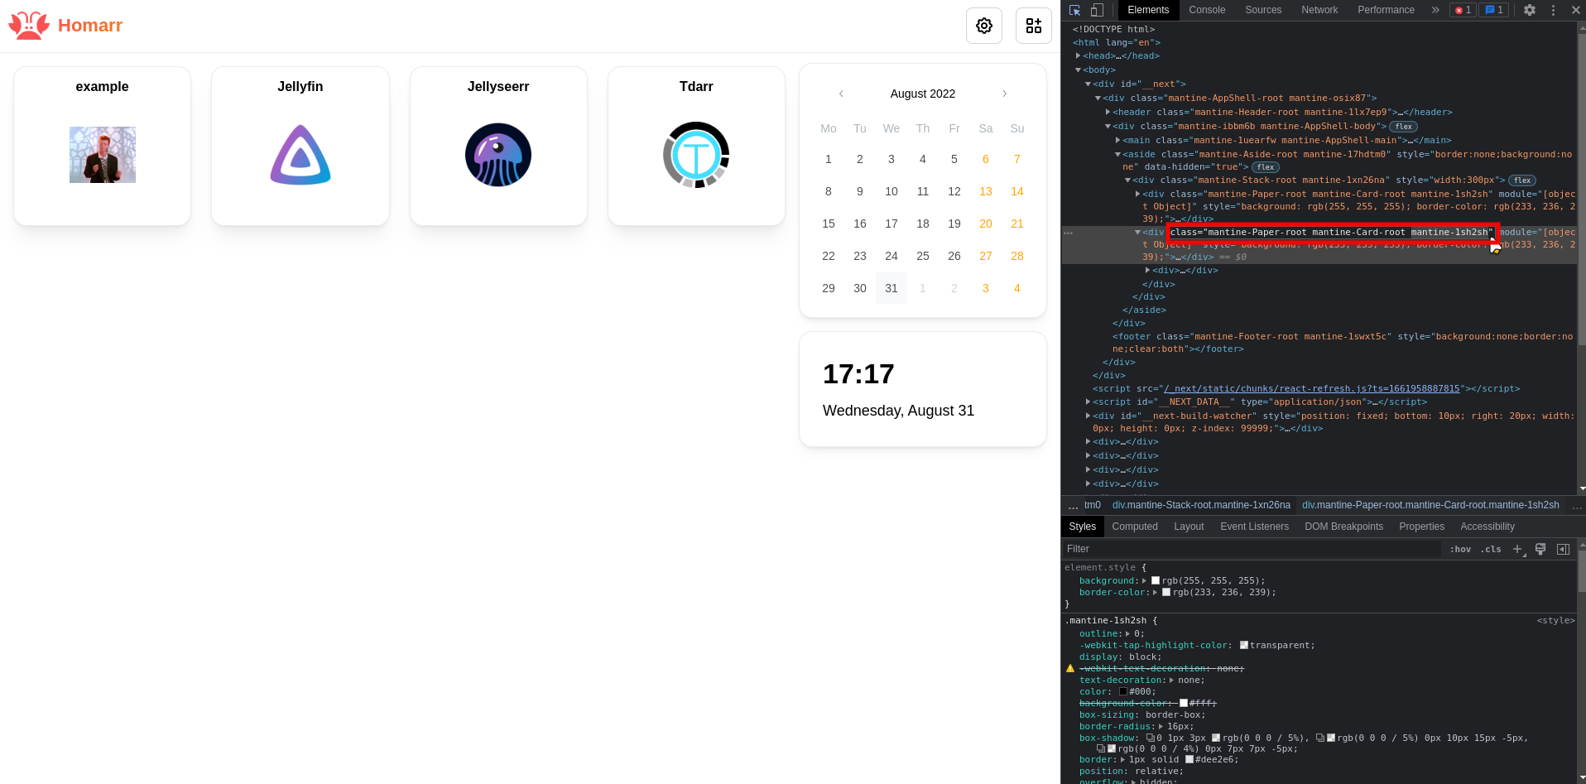This screenshot has width=1586, height=784.
Task: Go to next month in calendar
Action: (1005, 94)
